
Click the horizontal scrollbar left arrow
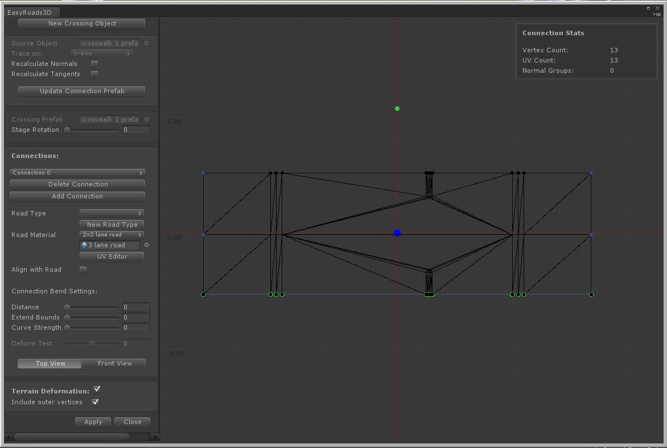point(9,437)
